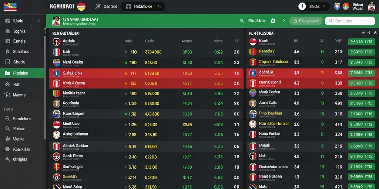Image resolution: width=379 pixels, height=189 pixels.
Task: Toggle the green star on Nanl Oealta row
Action: coord(126,63)
